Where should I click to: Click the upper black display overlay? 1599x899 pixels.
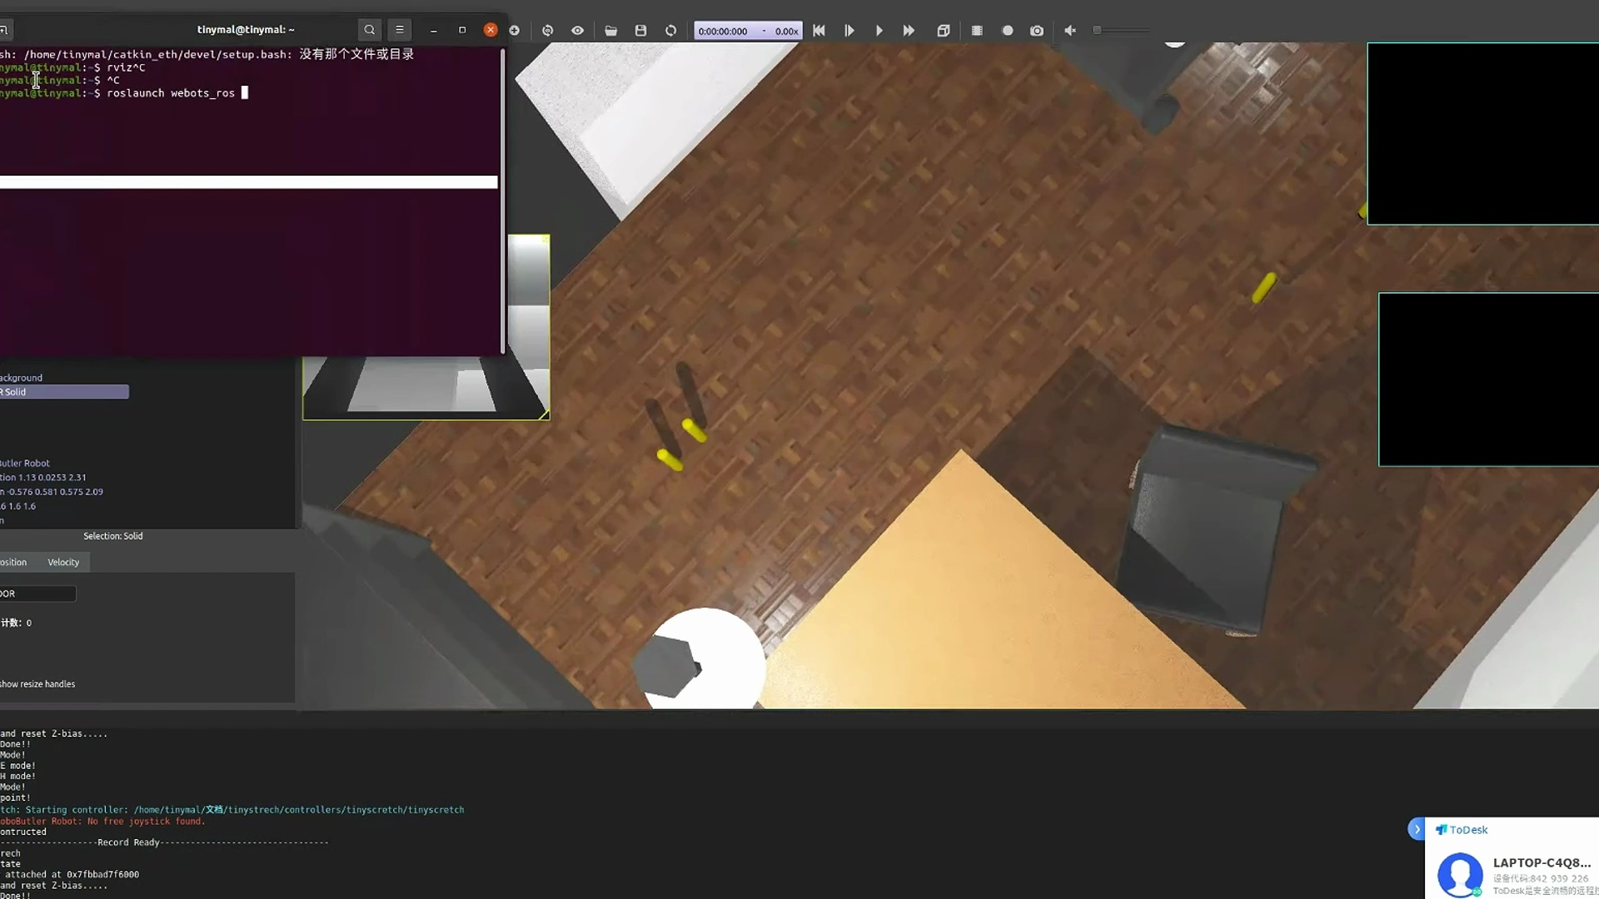[1482, 134]
